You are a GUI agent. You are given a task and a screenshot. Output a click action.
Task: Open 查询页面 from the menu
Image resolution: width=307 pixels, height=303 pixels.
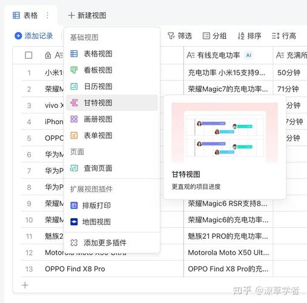click(112, 168)
